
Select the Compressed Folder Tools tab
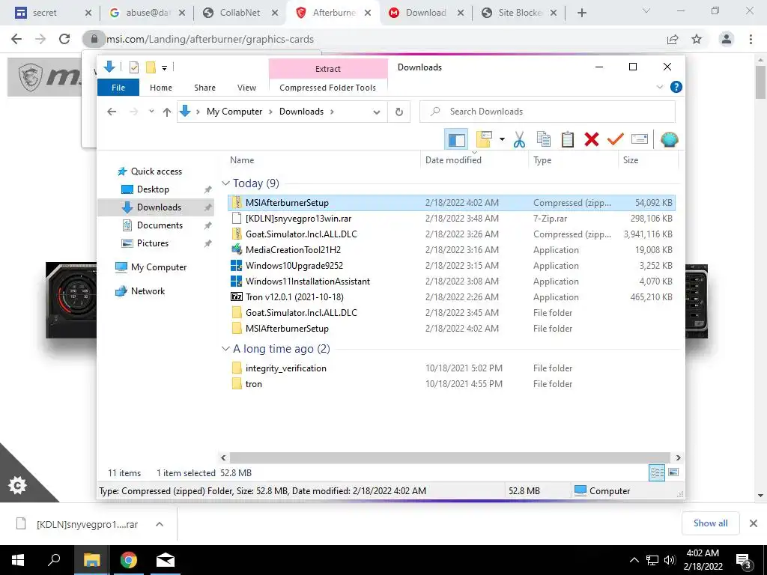(x=328, y=88)
